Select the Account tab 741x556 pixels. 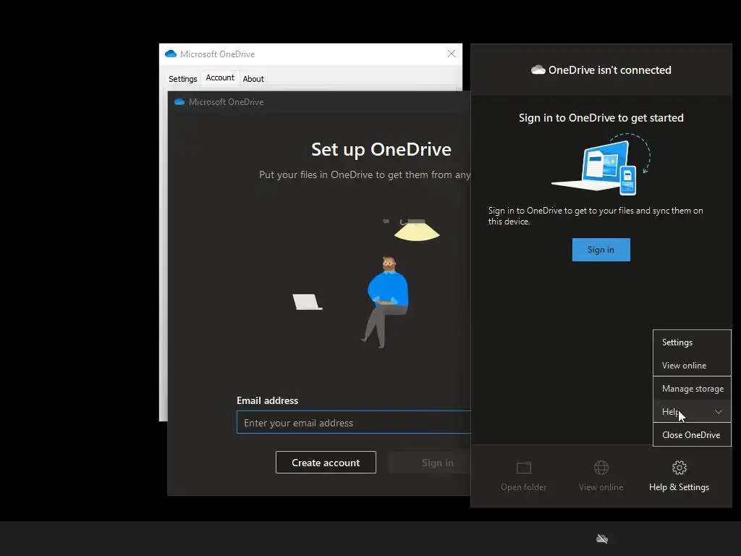220,78
